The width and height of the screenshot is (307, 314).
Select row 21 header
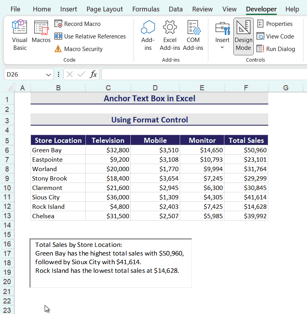pos(7,291)
